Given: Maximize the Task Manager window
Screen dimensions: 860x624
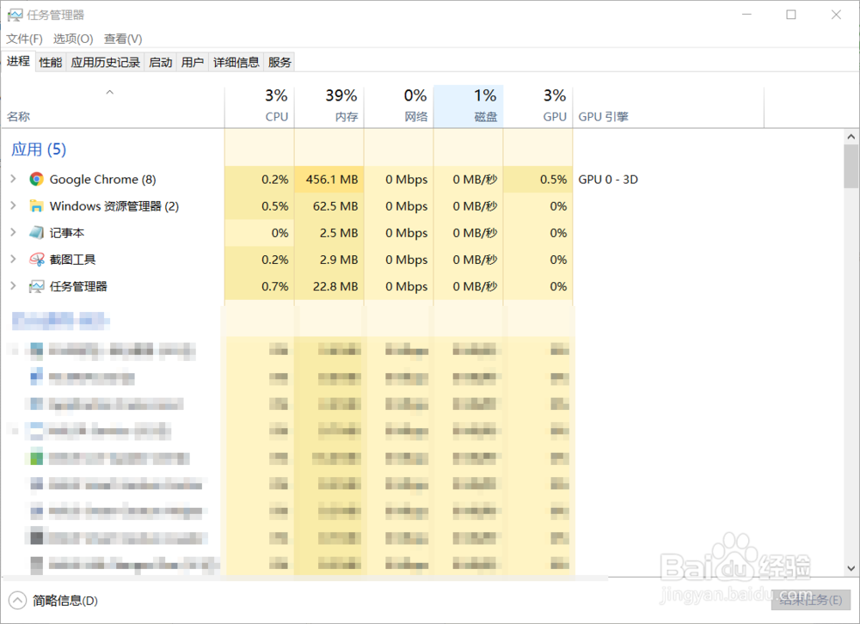Looking at the screenshot, I should [x=791, y=15].
